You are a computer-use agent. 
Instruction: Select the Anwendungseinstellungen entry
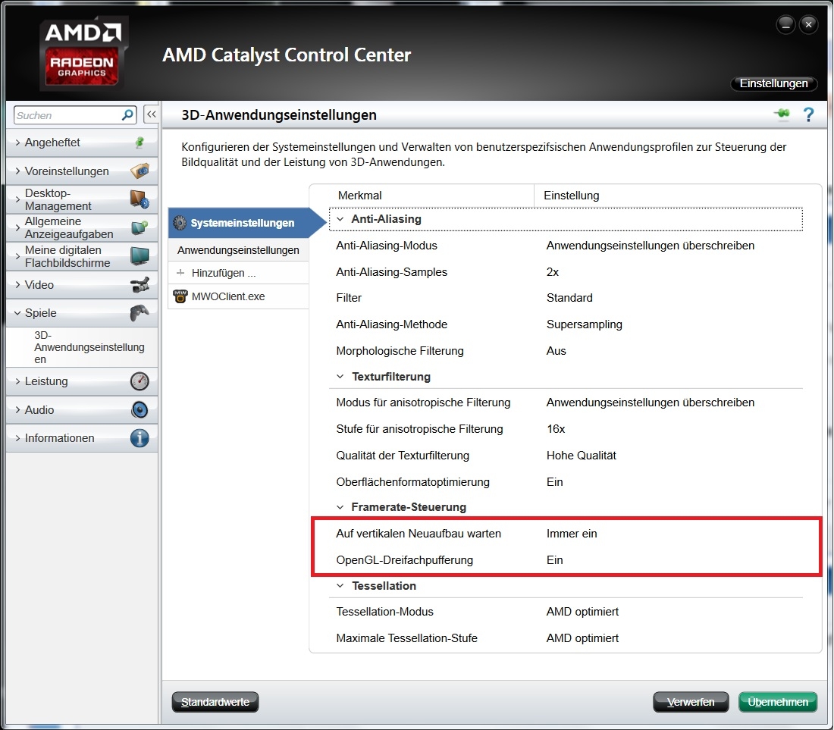coord(238,250)
